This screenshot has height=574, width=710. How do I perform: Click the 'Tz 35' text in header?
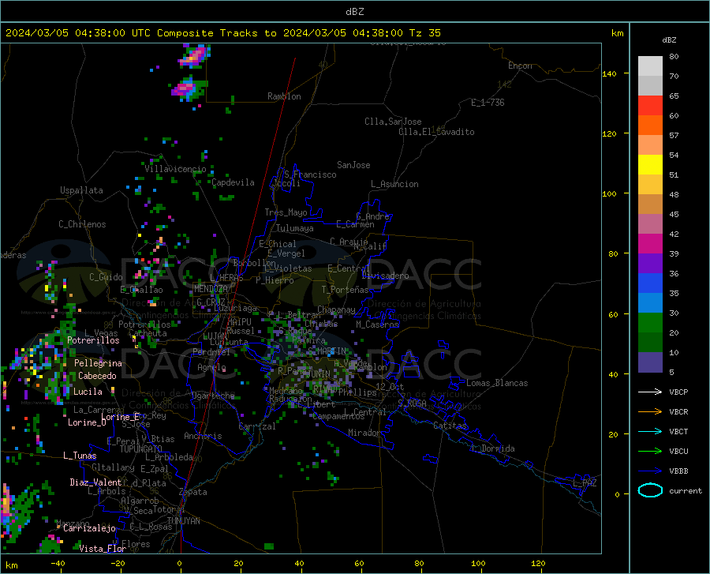[425, 33]
